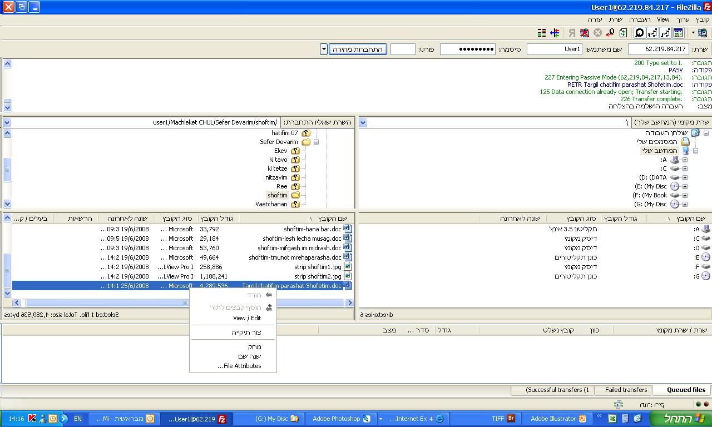Open the View menu in the menu bar
Image resolution: width=712 pixels, height=427 pixels.
(x=663, y=19)
